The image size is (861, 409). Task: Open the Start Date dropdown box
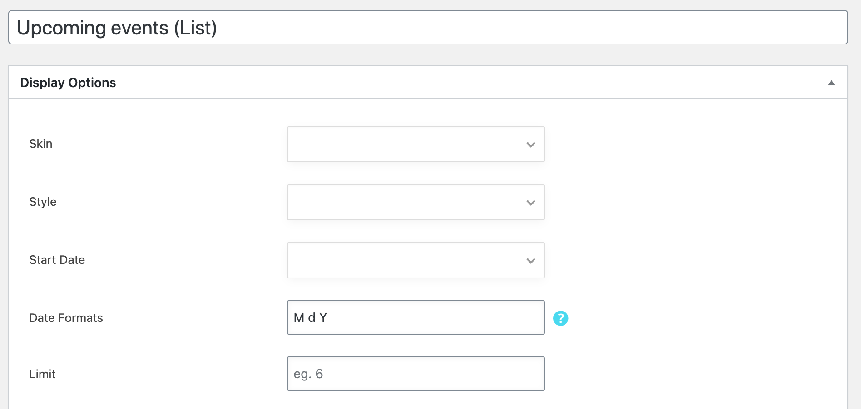coord(416,260)
